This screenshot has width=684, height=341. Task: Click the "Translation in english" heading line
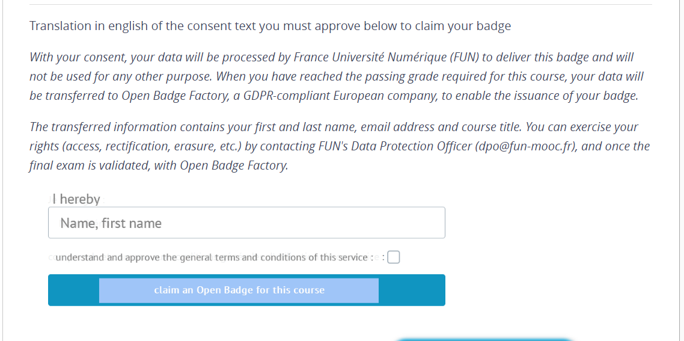tap(270, 26)
